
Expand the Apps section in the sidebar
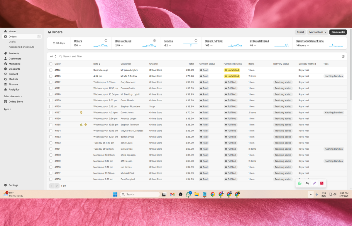tap(7, 109)
